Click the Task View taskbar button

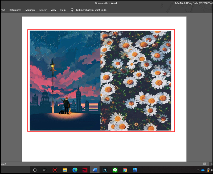pos(45,170)
